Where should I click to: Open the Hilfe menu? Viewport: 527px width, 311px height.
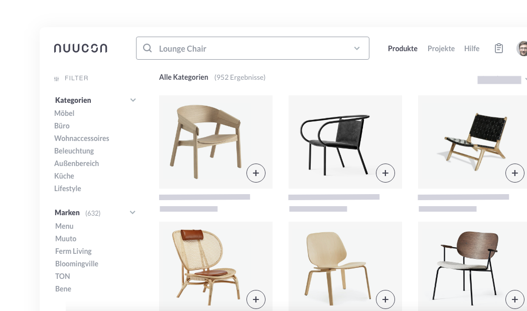pyautogui.click(x=472, y=48)
